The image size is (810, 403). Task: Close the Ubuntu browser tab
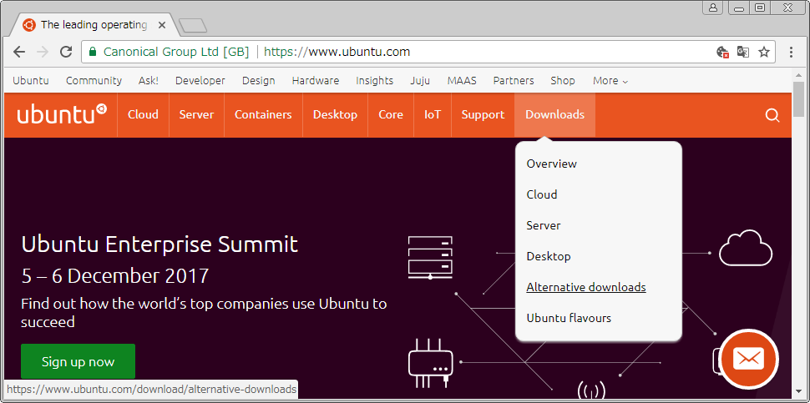tap(162, 25)
